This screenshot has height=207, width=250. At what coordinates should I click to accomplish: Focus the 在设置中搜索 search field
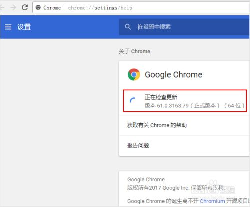(x=184, y=27)
